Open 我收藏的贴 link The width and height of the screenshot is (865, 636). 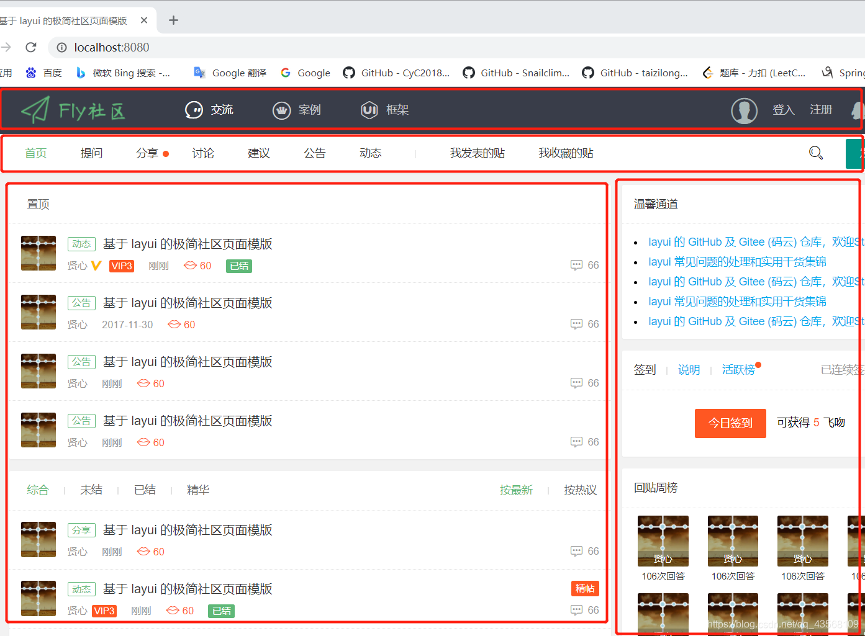click(566, 153)
